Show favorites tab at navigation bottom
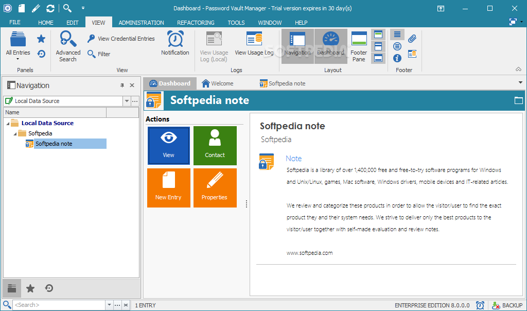Image resolution: width=527 pixels, height=311 pixels. (x=30, y=288)
